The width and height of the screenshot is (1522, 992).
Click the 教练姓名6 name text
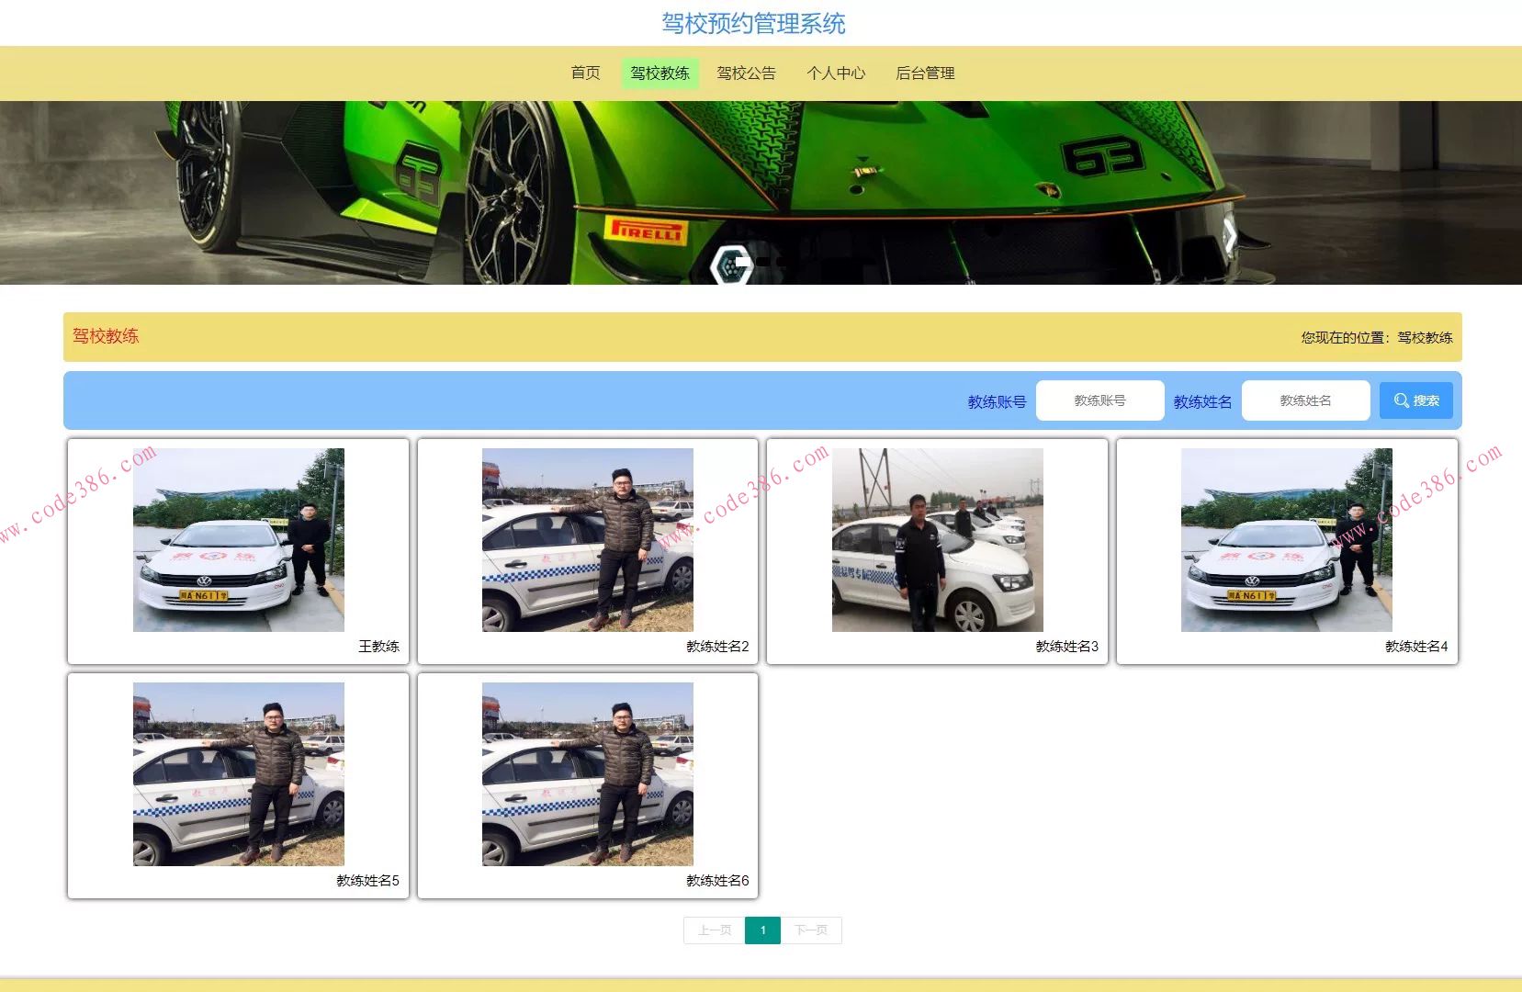[x=717, y=881]
